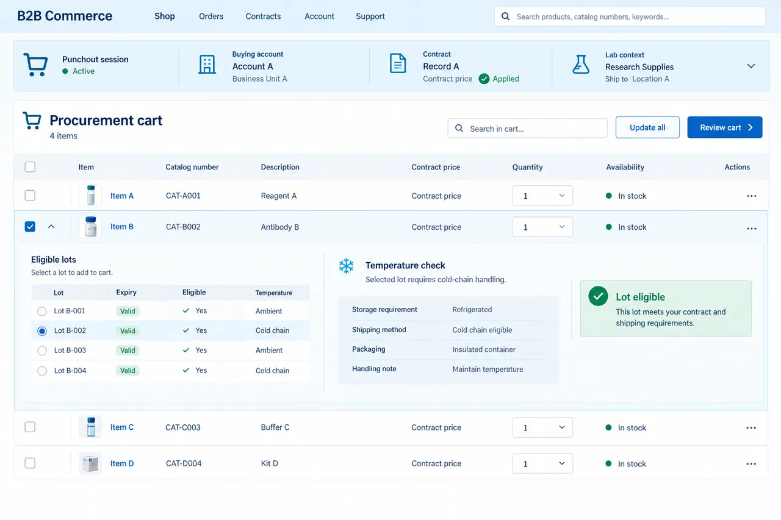Open the quantity dropdown for Item C
The width and height of the screenshot is (781, 520).
(x=542, y=427)
